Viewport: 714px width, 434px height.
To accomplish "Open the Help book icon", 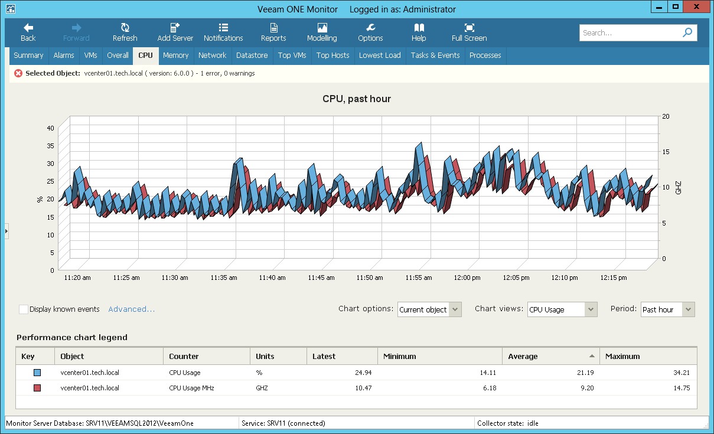I will click(x=419, y=32).
